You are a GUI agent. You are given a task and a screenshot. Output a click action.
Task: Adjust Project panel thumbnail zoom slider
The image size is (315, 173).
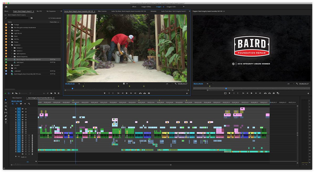(23, 93)
